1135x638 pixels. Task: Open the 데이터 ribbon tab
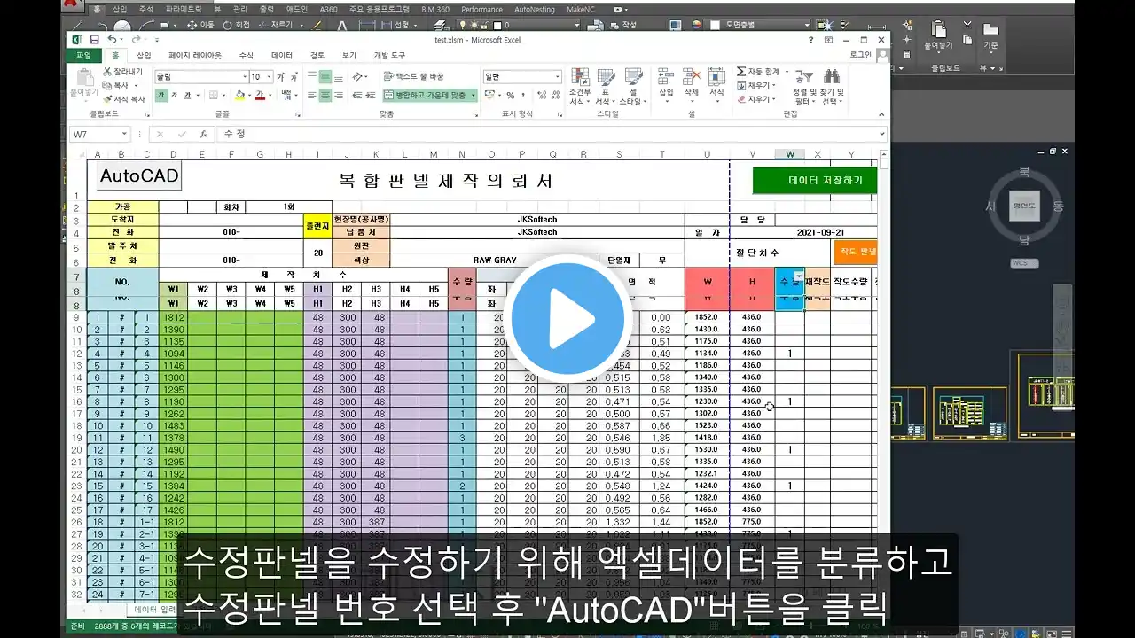[282, 55]
